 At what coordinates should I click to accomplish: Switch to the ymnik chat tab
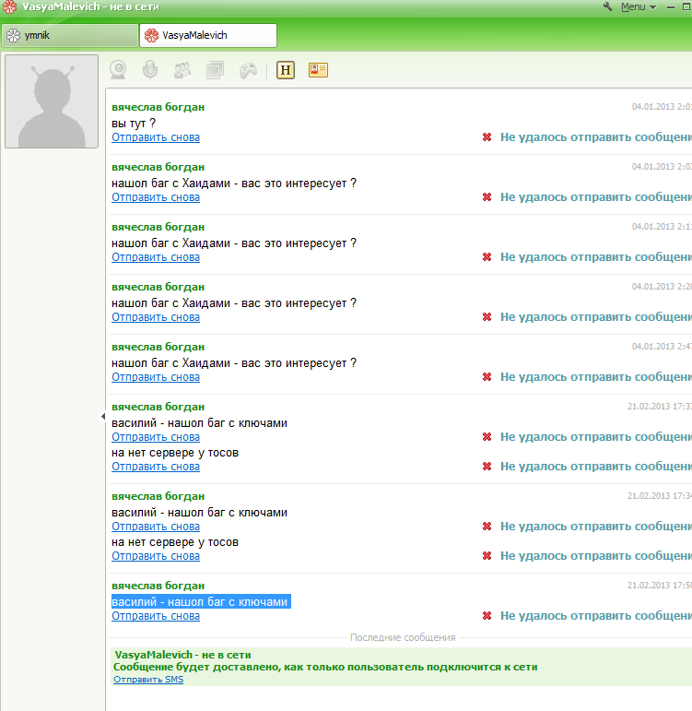(x=70, y=35)
